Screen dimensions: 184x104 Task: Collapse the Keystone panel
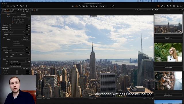pos(2,68)
